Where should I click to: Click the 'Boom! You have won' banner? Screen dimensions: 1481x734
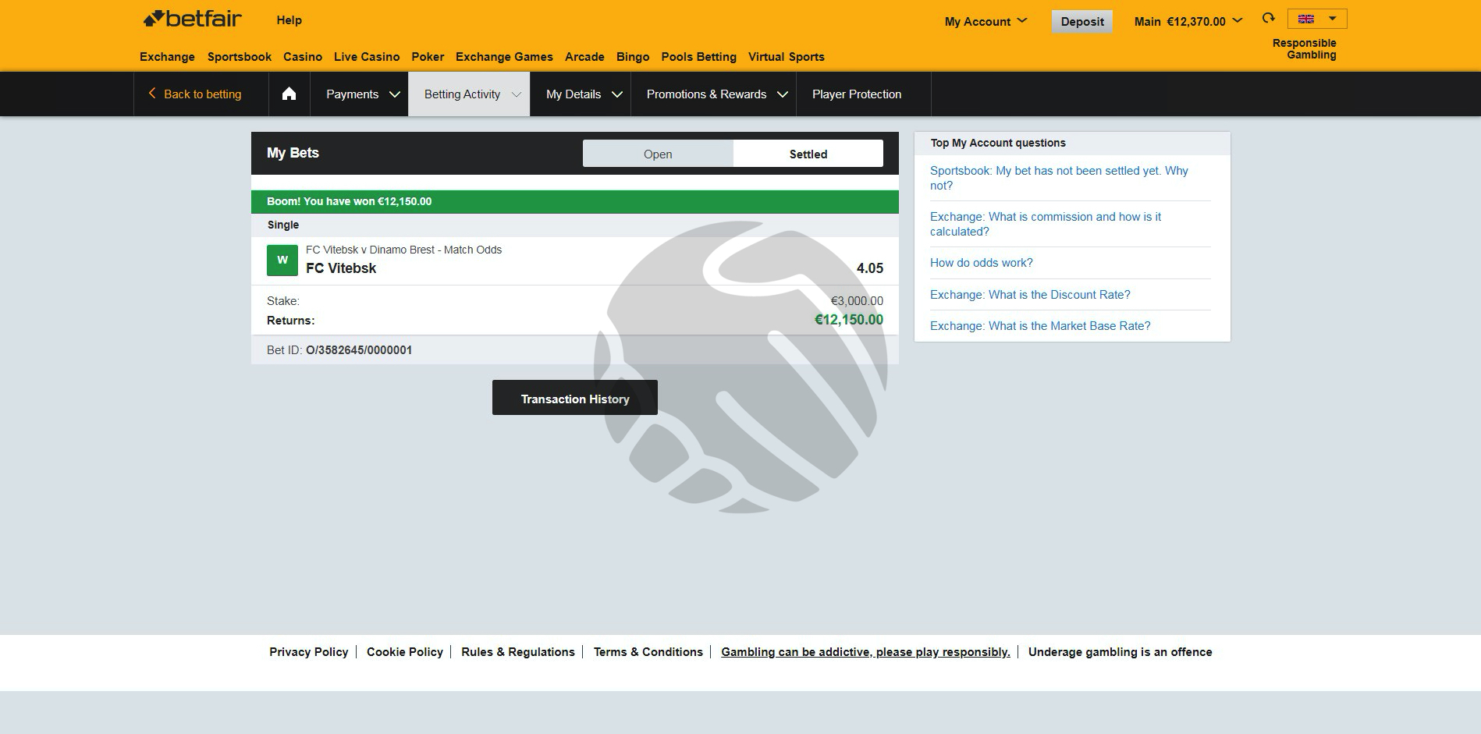[575, 201]
